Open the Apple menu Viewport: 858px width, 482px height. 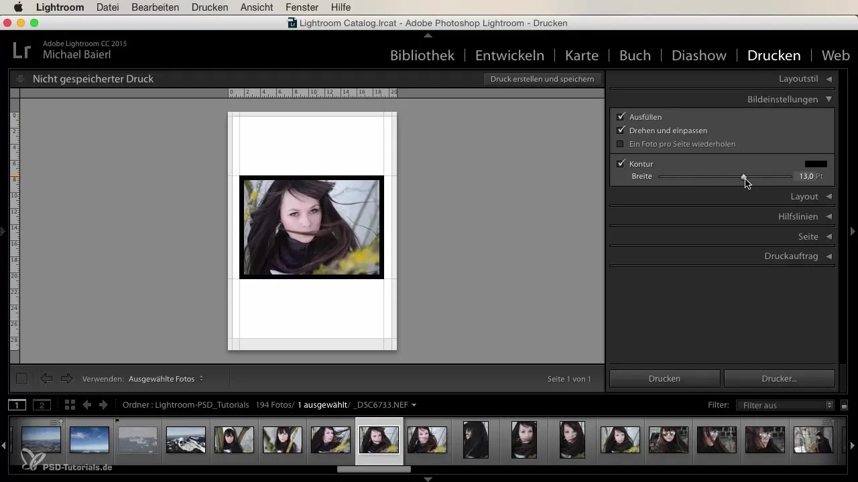coord(18,7)
